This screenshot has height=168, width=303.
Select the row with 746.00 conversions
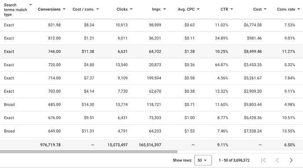click(151, 52)
